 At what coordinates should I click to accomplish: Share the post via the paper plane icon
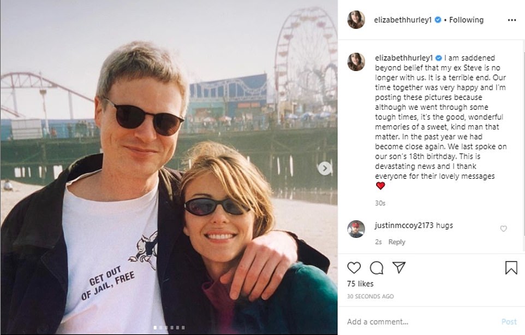coord(400,267)
